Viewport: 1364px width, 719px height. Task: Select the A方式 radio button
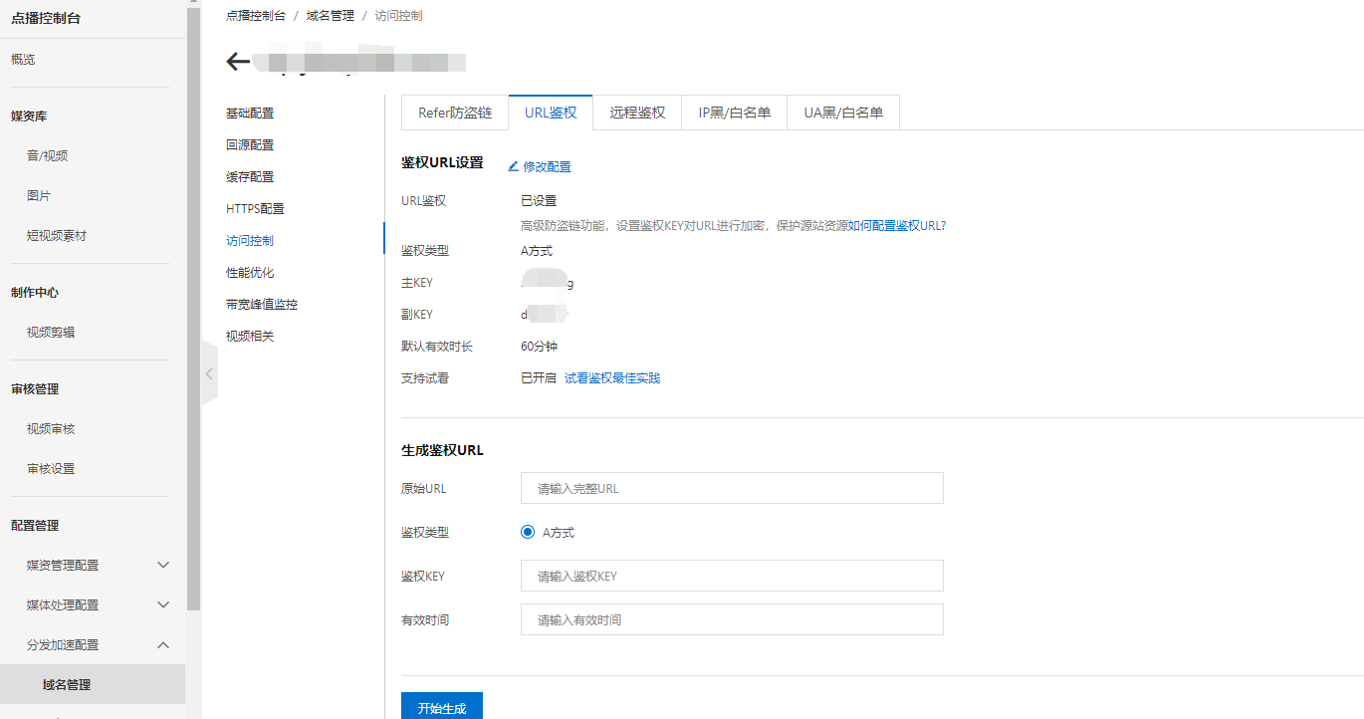528,532
